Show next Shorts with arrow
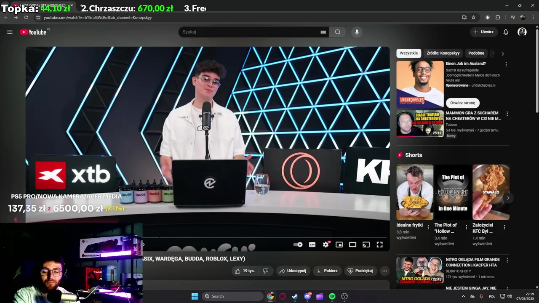The width and height of the screenshot is (539, 303). (508, 198)
